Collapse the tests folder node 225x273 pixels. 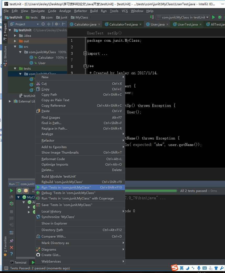click(x=15, y=68)
